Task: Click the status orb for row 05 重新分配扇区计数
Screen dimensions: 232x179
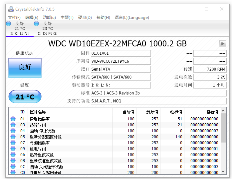Action: pos(13,137)
